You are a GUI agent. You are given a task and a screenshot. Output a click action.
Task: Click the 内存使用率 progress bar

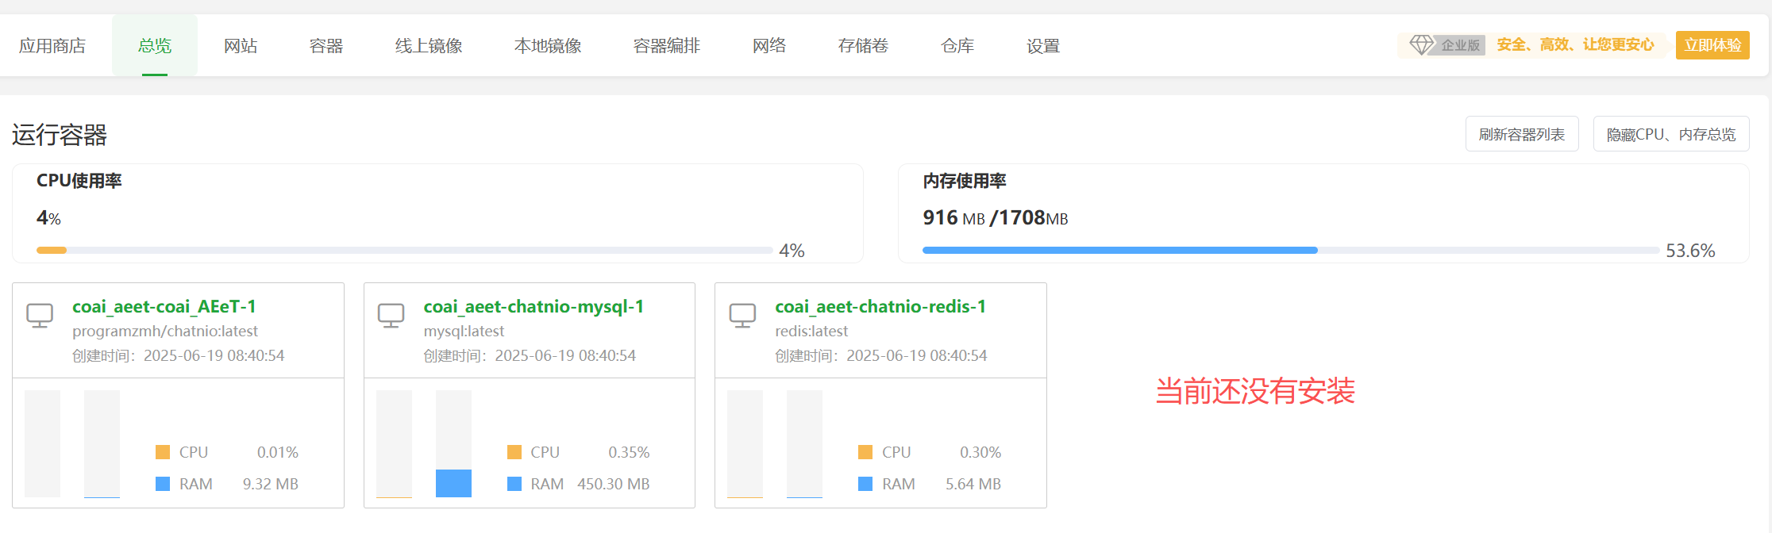(x=1291, y=250)
